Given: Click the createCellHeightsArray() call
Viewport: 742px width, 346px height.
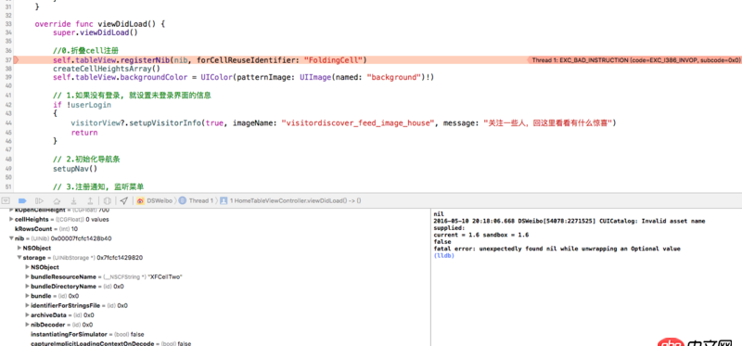Looking at the screenshot, I should click(107, 69).
